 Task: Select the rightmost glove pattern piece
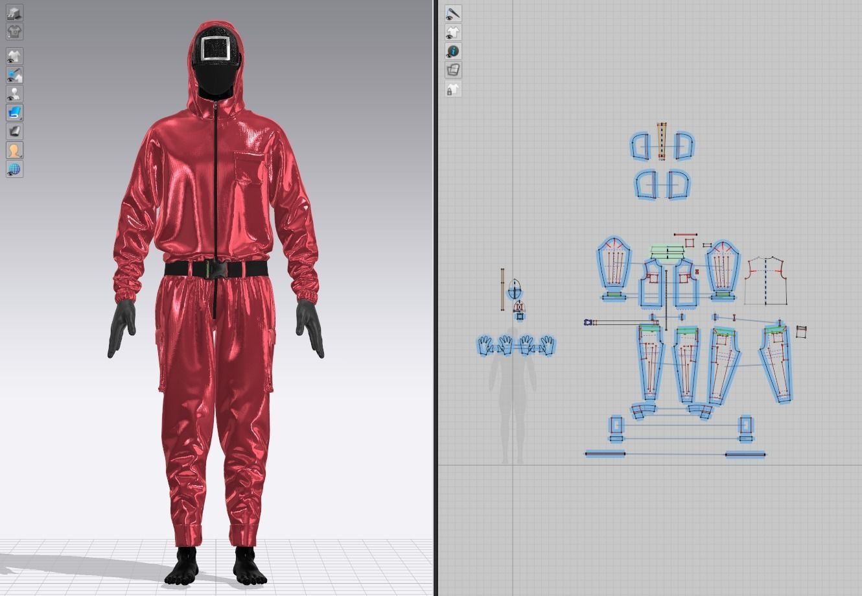(x=547, y=345)
